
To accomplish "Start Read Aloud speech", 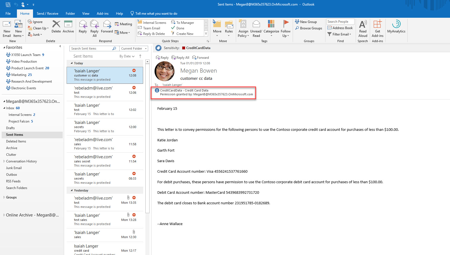I will [363, 29].
